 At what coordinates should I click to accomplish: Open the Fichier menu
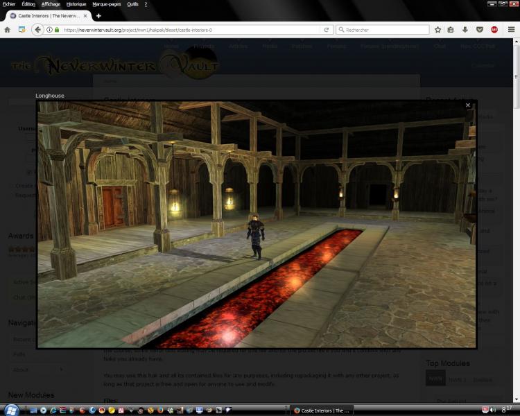(9, 4)
